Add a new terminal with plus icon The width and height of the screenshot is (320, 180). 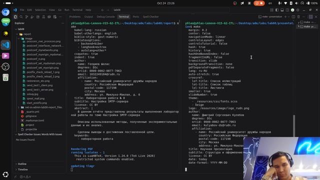(285, 16)
